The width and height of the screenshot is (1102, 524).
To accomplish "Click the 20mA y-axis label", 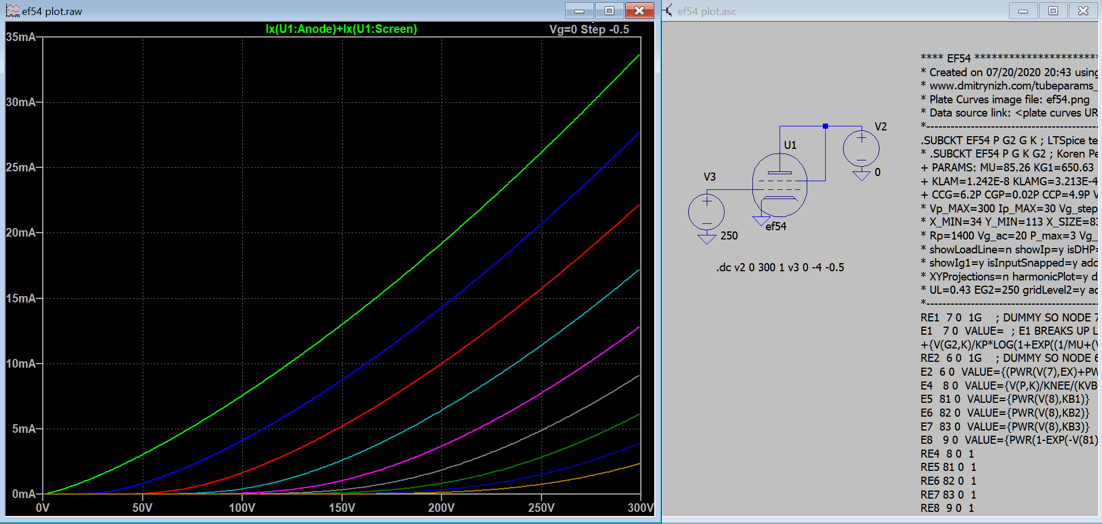I will (21, 233).
